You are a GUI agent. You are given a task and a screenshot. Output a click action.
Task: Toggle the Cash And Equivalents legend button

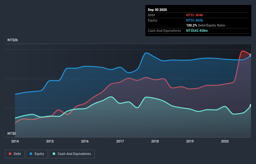click(72, 154)
